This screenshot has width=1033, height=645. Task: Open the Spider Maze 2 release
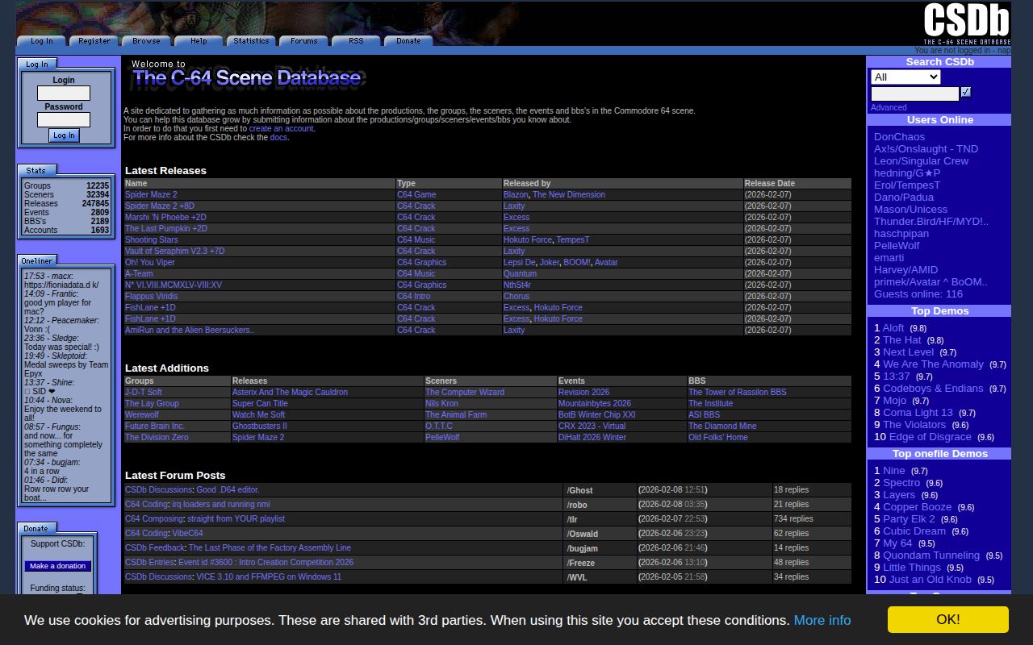point(153,194)
